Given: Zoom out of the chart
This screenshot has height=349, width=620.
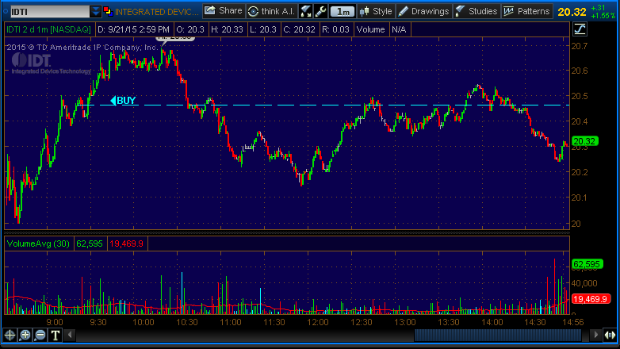Looking at the screenshot, I should coord(40,335).
